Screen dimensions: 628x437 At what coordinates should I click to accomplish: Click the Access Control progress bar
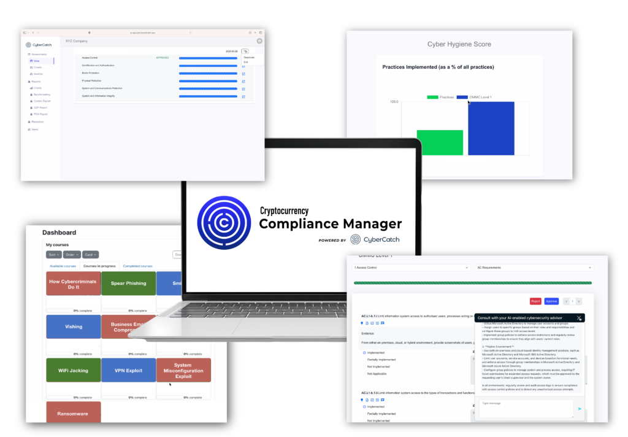point(209,58)
